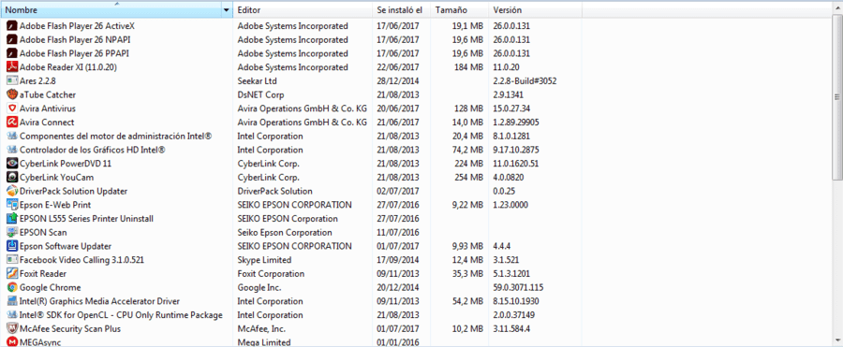Click the Intel SDK for OpenCL icon
The image size is (843, 347).
[x=12, y=315]
